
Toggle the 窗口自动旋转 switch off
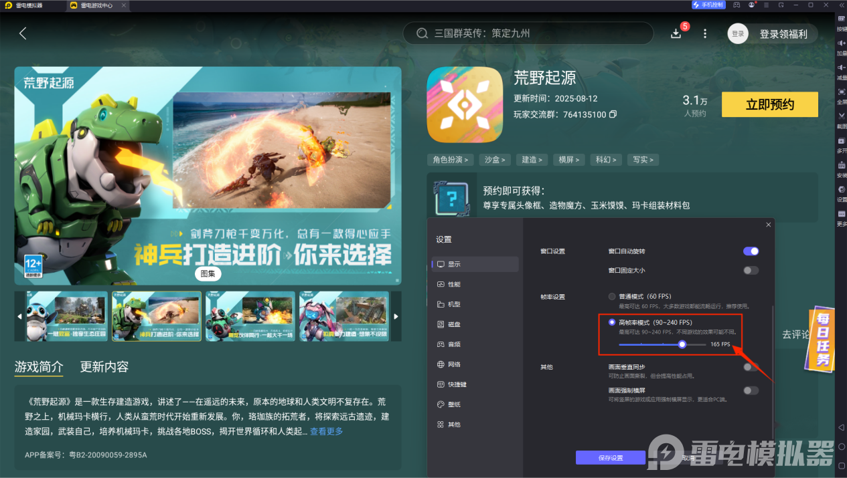coord(751,251)
